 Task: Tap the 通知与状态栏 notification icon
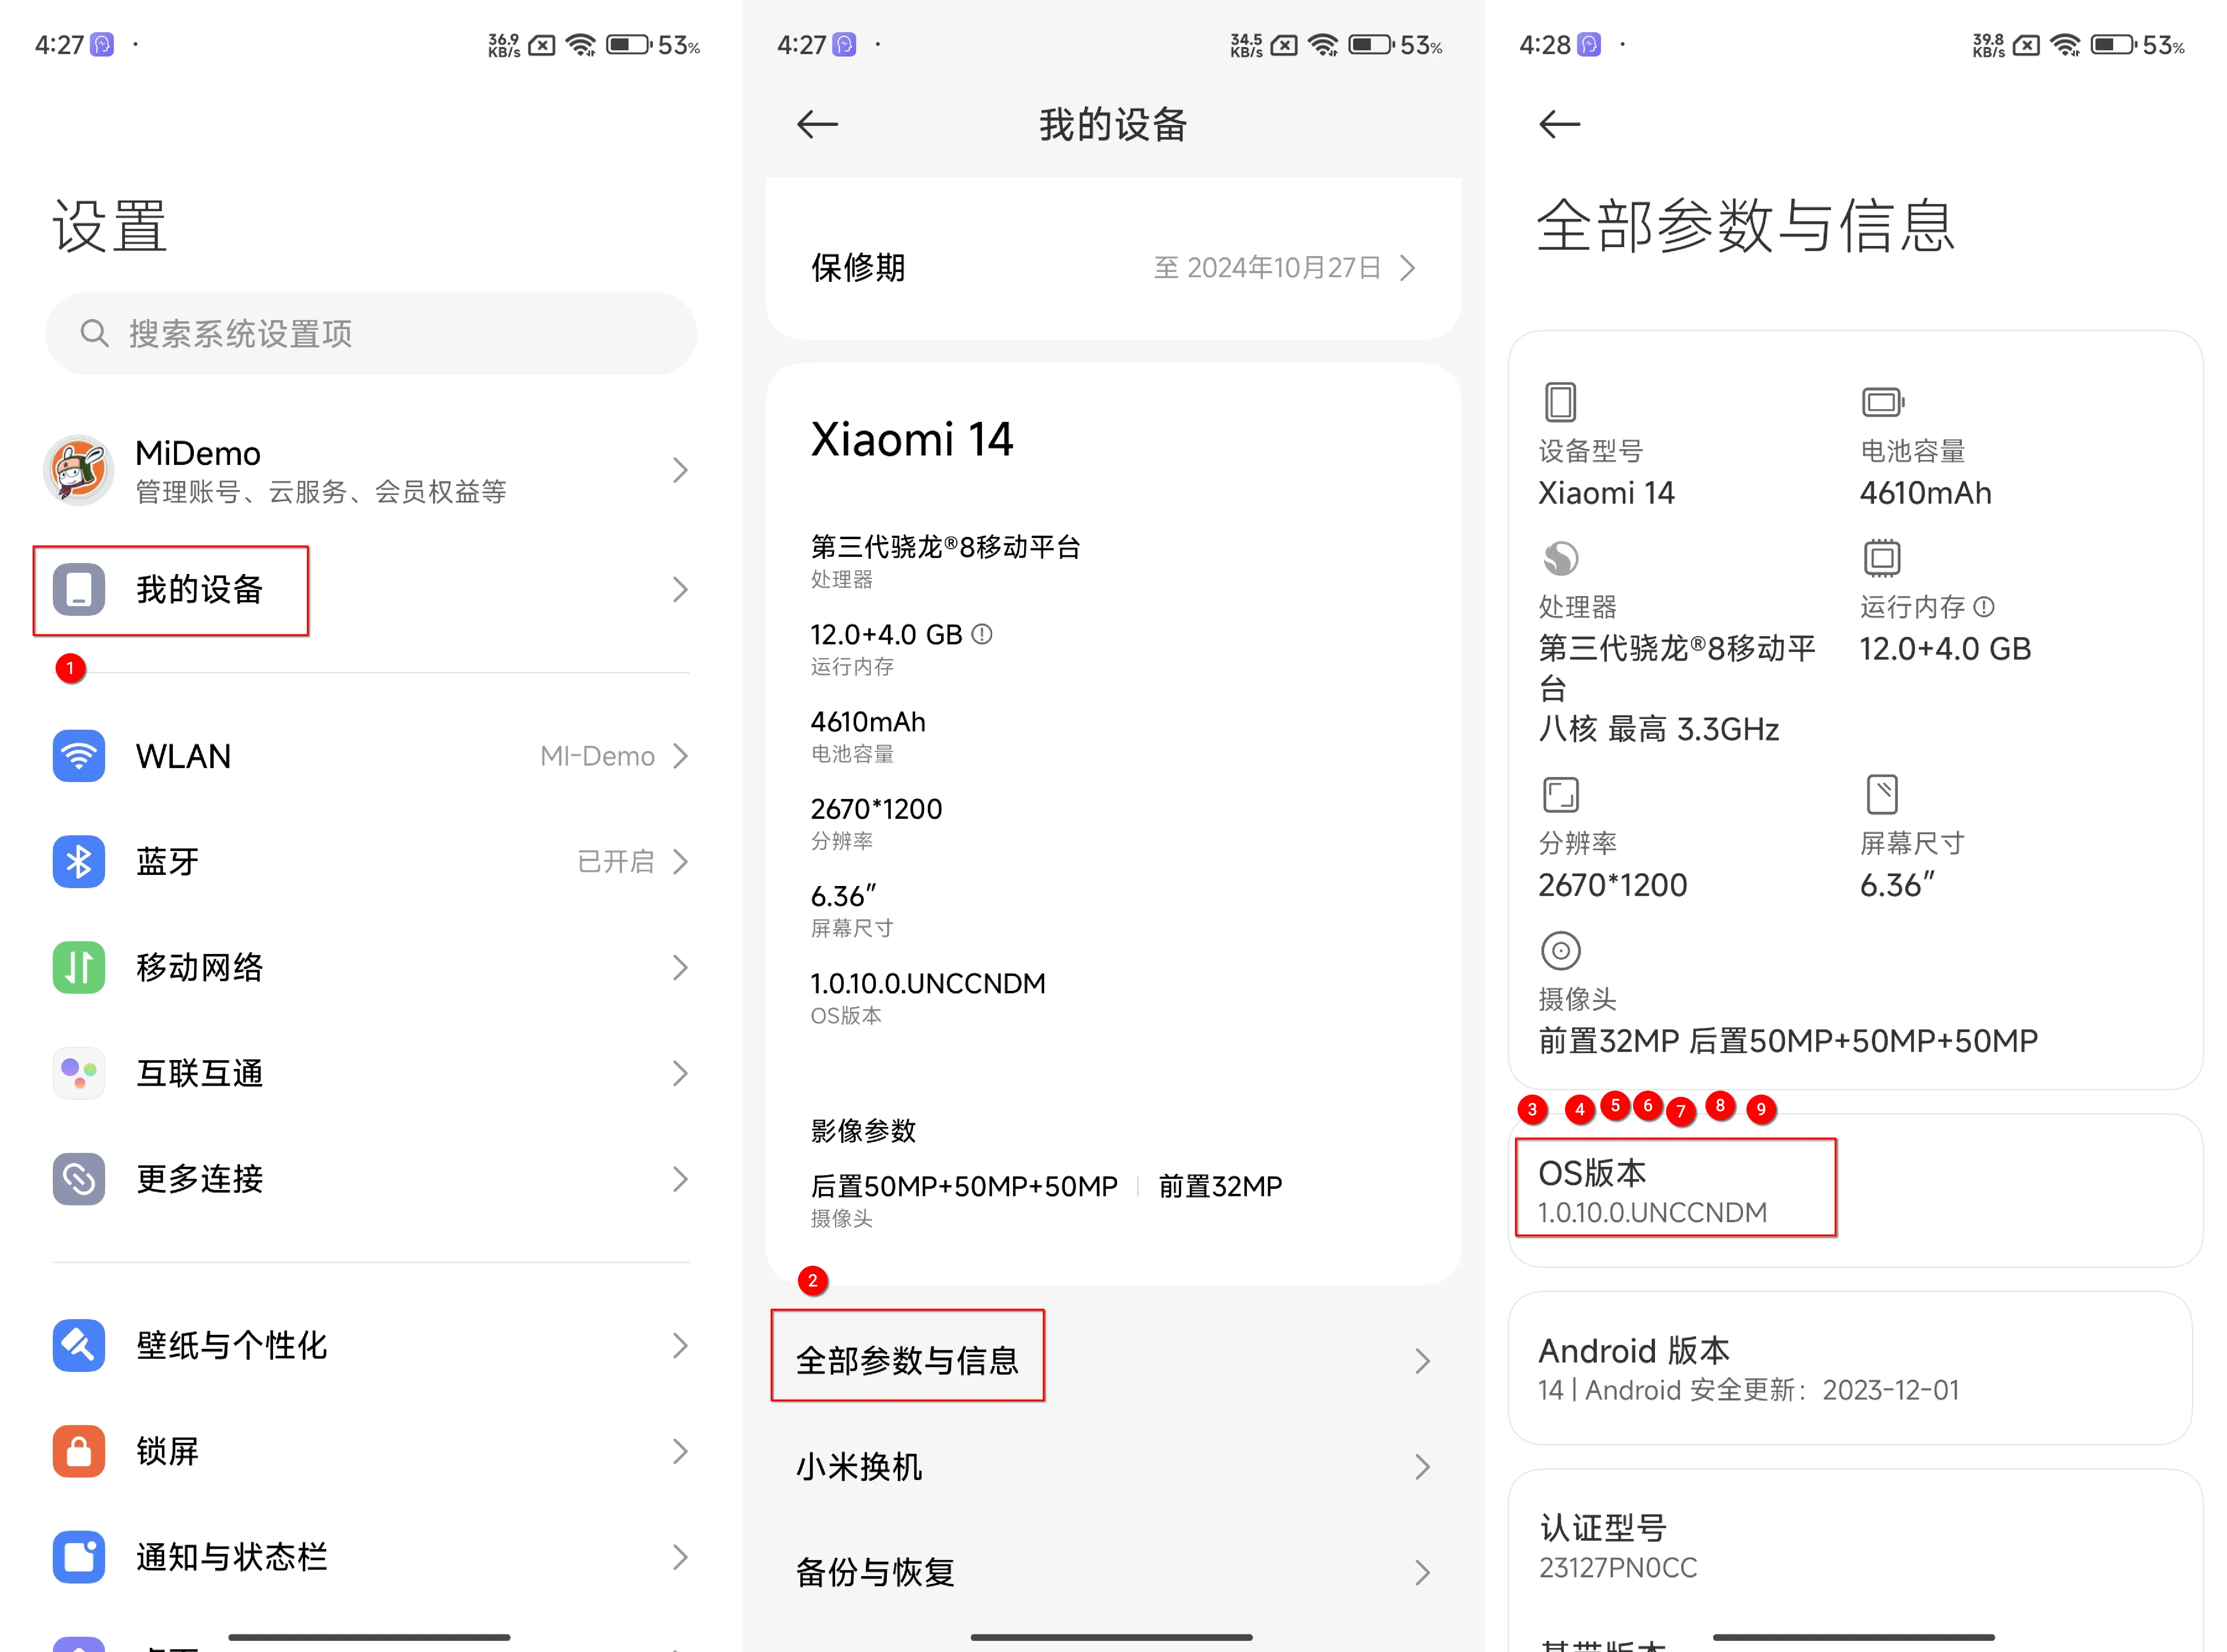click(79, 1557)
